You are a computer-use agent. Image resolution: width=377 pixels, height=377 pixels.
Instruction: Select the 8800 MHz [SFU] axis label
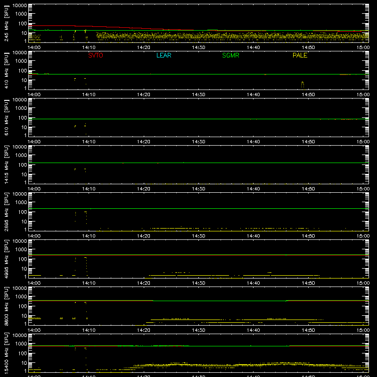(6, 306)
